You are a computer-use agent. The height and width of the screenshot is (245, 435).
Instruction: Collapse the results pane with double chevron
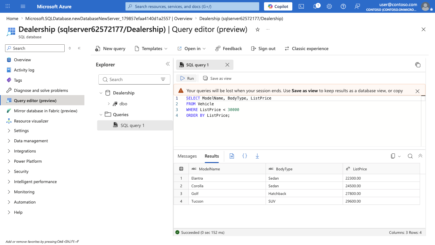420,156
